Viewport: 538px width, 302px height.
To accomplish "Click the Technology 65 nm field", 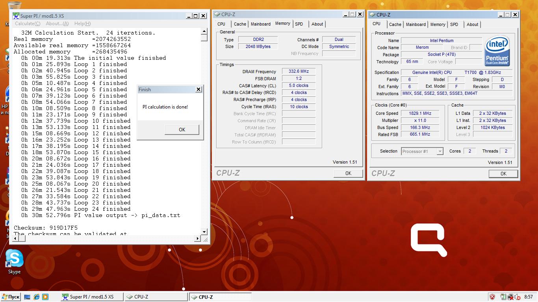I will [412, 61].
